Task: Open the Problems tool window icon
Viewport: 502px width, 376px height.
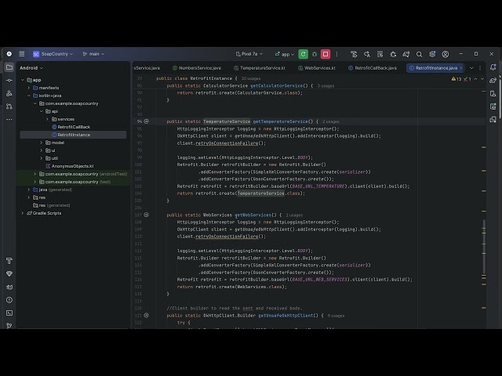Action: click(x=9, y=300)
